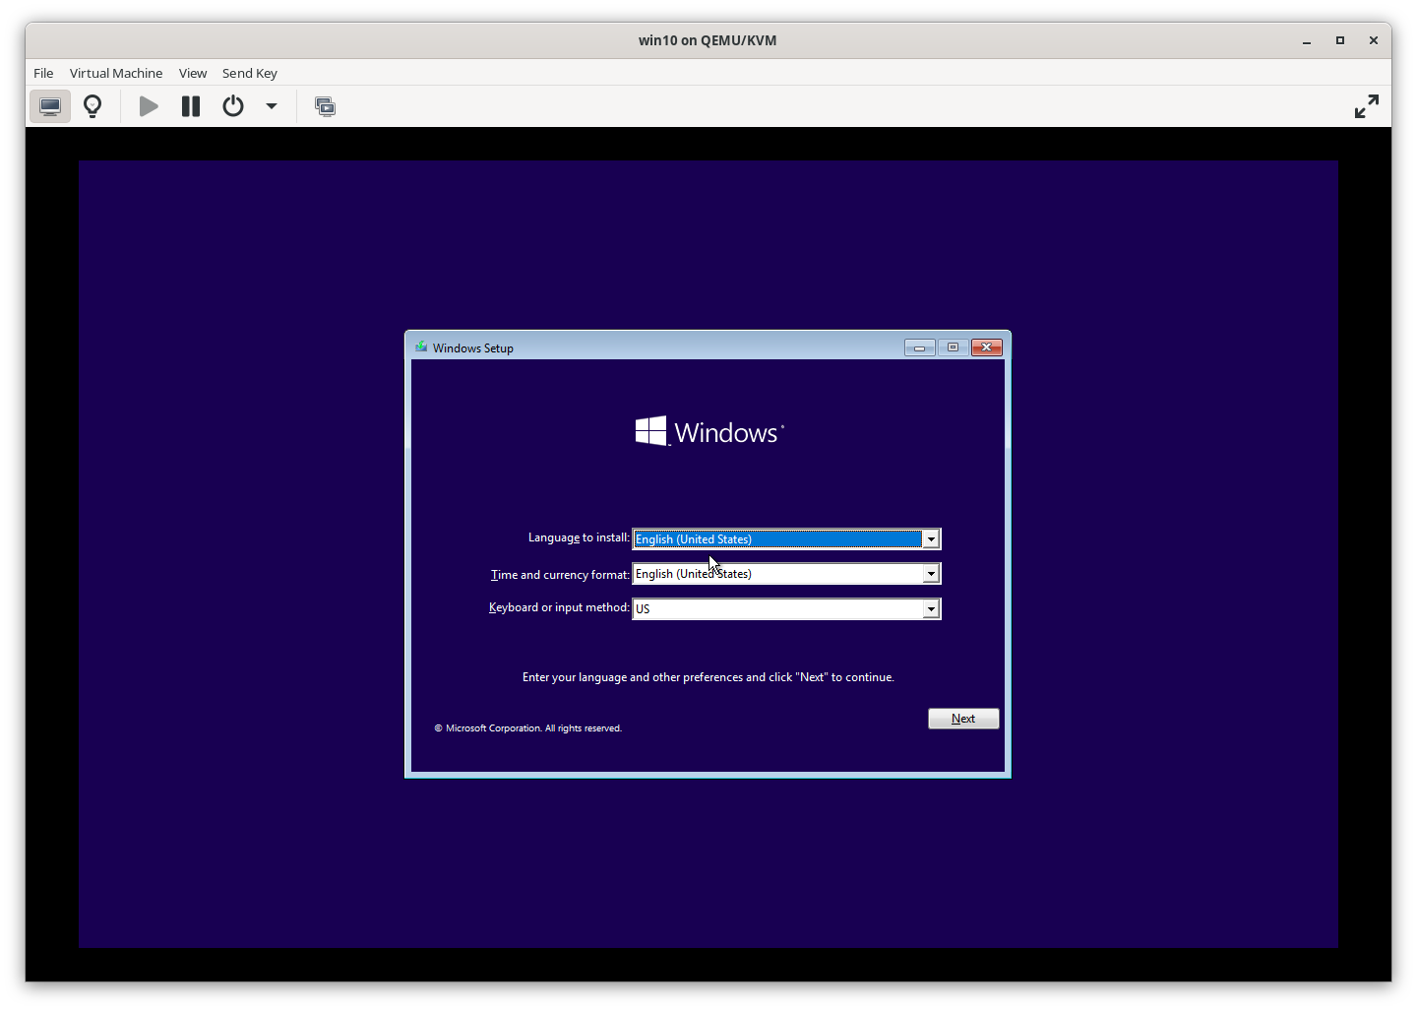This screenshot has width=1417, height=1010.
Task: Open Keyboard or input method dropdown
Action: [786, 608]
